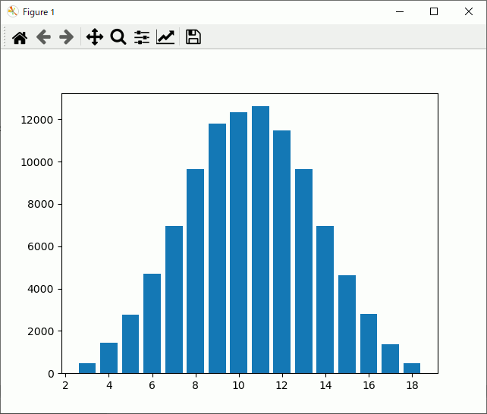This screenshot has width=487, height=414.
Task: Click y-axis label 0
Action: pos(51,374)
